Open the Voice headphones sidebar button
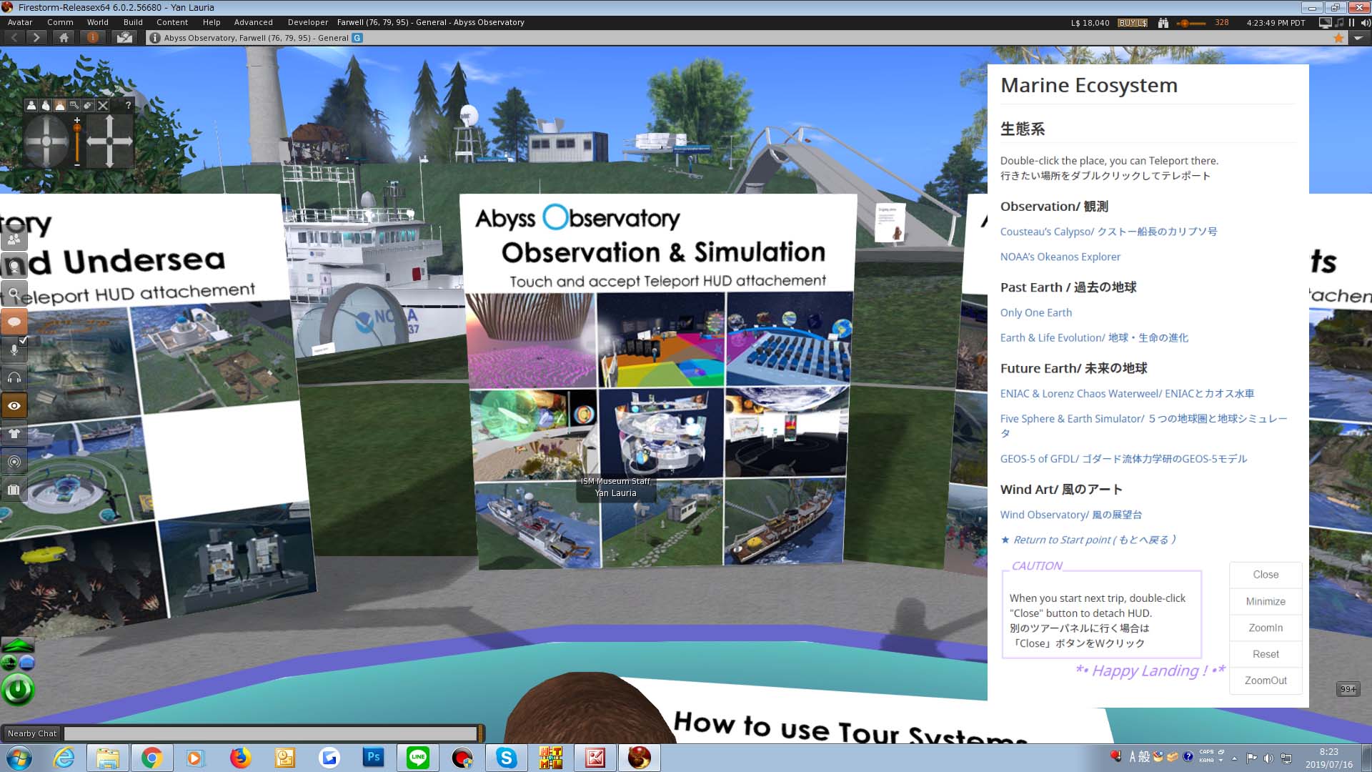 tap(14, 377)
